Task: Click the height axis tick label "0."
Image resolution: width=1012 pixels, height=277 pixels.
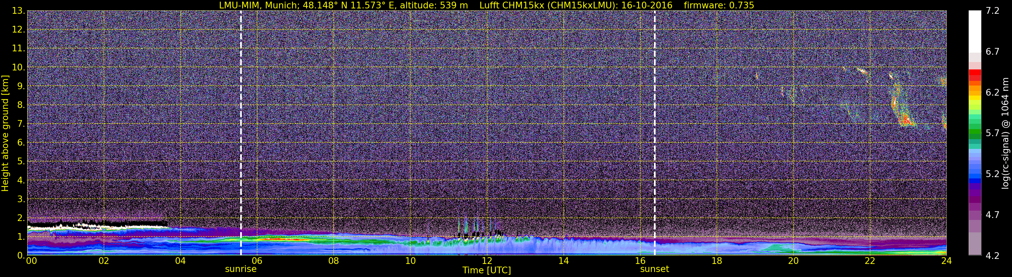Action: click(x=21, y=255)
